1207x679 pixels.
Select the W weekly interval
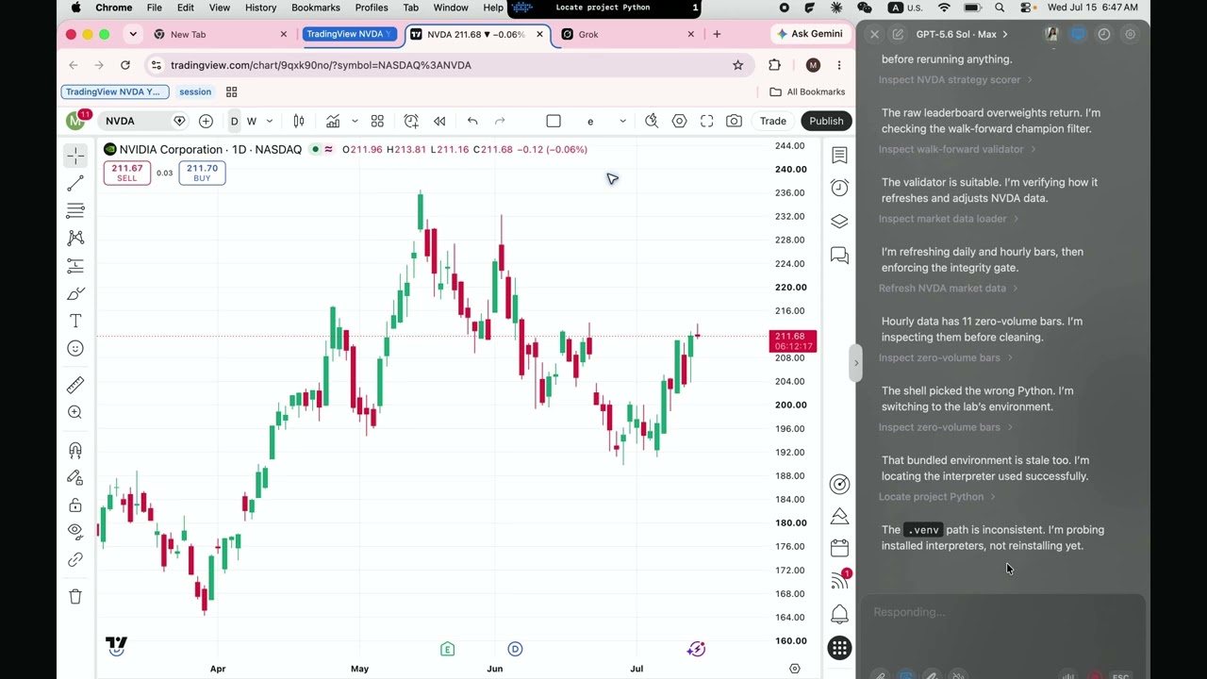click(x=252, y=121)
